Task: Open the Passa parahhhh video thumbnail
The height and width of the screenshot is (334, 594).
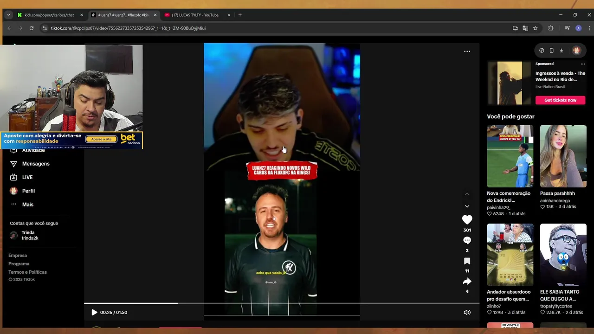Action: point(563,156)
